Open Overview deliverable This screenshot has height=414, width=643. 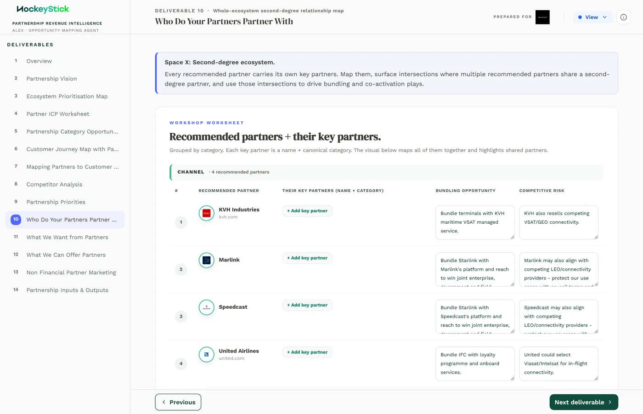click(x=65, y=61)
